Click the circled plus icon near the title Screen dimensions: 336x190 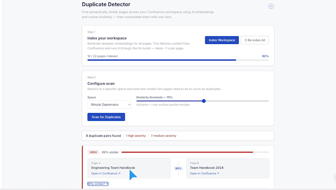(271, 6)
